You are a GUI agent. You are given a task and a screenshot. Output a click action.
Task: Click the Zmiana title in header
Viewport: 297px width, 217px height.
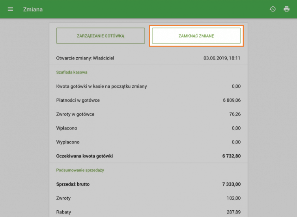pos(33,9)
